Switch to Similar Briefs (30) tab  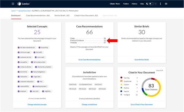pyautogui.click(x=62, y=16)
